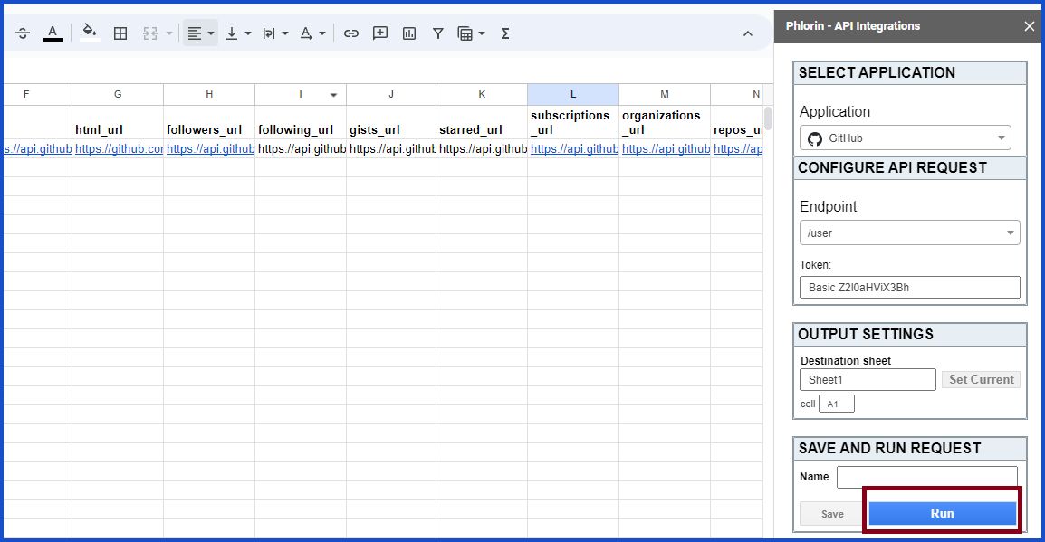
Task: Insert a chart
Action: click(x=409, y=33)
